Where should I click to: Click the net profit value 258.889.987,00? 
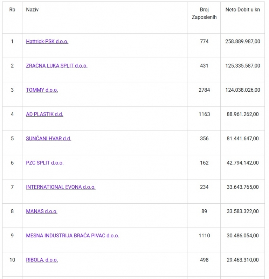(x=243, y=41)
